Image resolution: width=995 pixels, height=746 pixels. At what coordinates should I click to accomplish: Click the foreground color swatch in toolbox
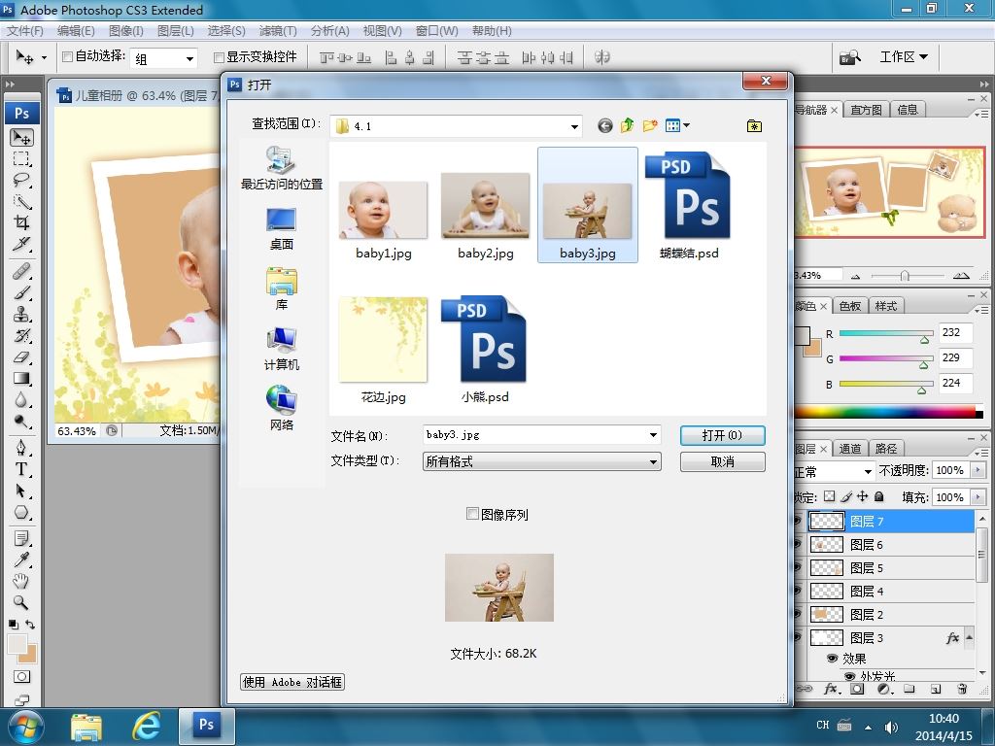[x=17, y=644]
